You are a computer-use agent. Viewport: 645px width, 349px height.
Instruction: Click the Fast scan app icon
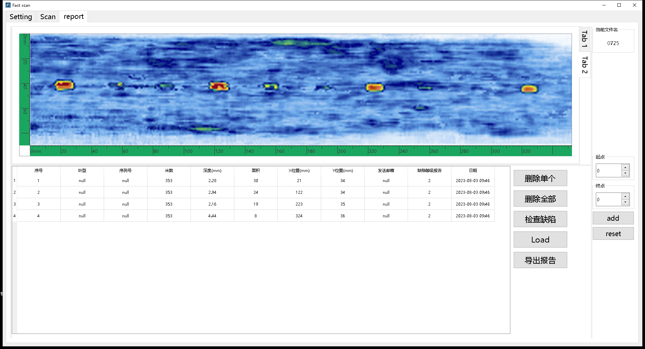click(8, 5)
